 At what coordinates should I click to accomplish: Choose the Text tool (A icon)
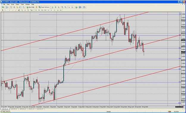25,10
